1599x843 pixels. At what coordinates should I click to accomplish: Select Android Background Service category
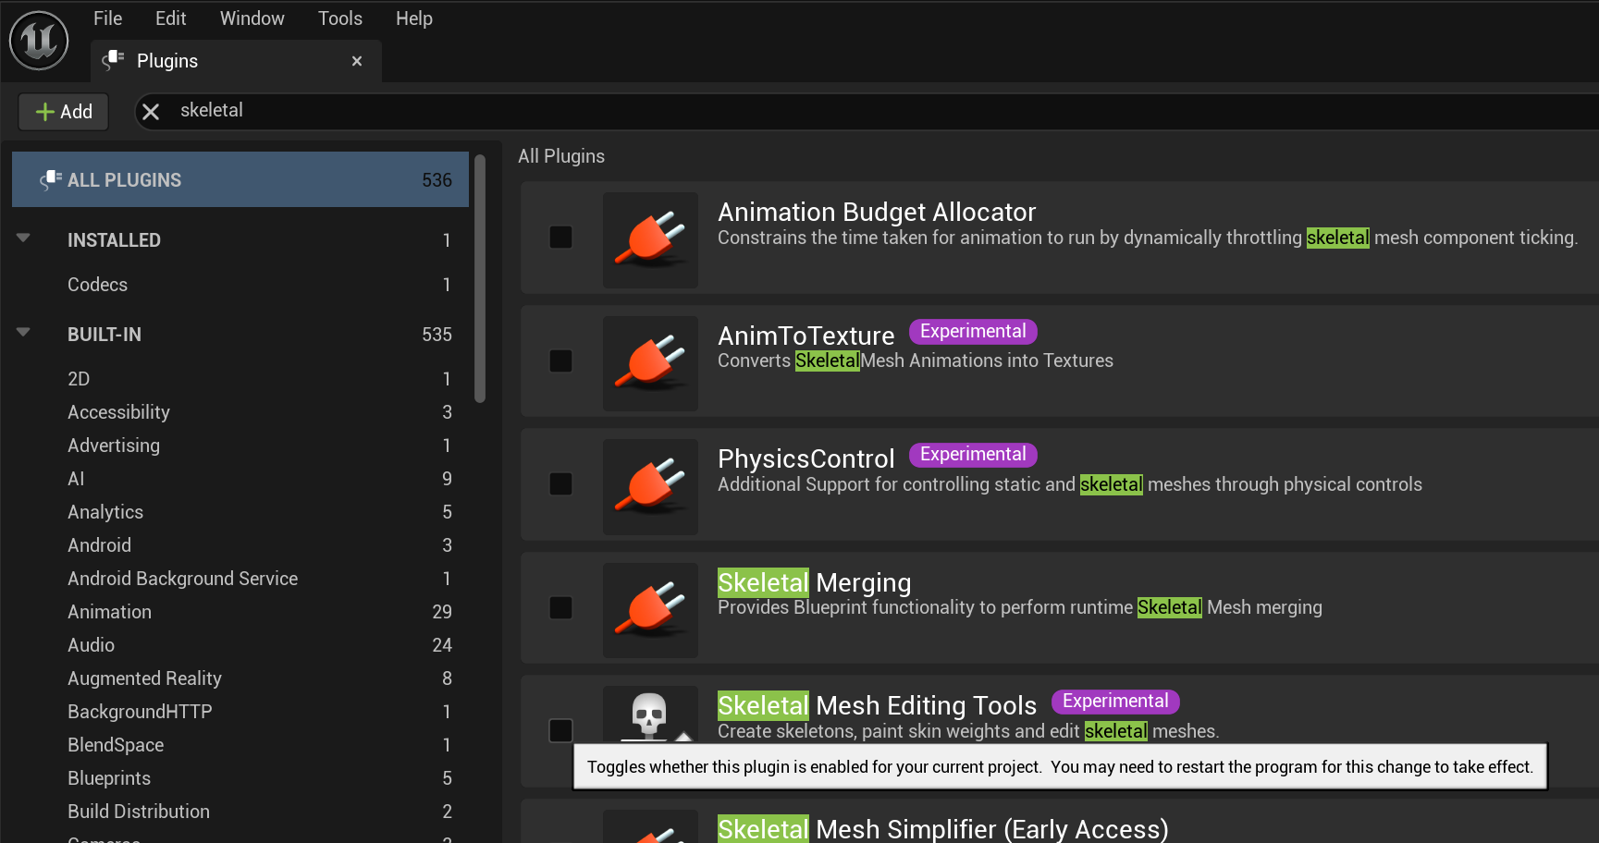click(240, 579)
